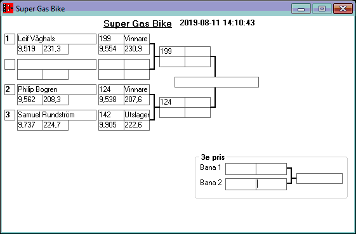Image resolution: width=356 pixels, height=234 pixels.
Task: Click the 231,3 speed cell
Action: click(x=55, y=49)
